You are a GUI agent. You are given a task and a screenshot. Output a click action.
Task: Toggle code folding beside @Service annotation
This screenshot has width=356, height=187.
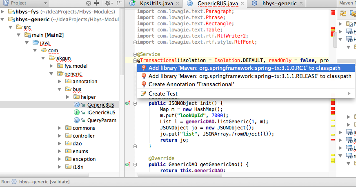pyautogui.click(x=135, y=54)
